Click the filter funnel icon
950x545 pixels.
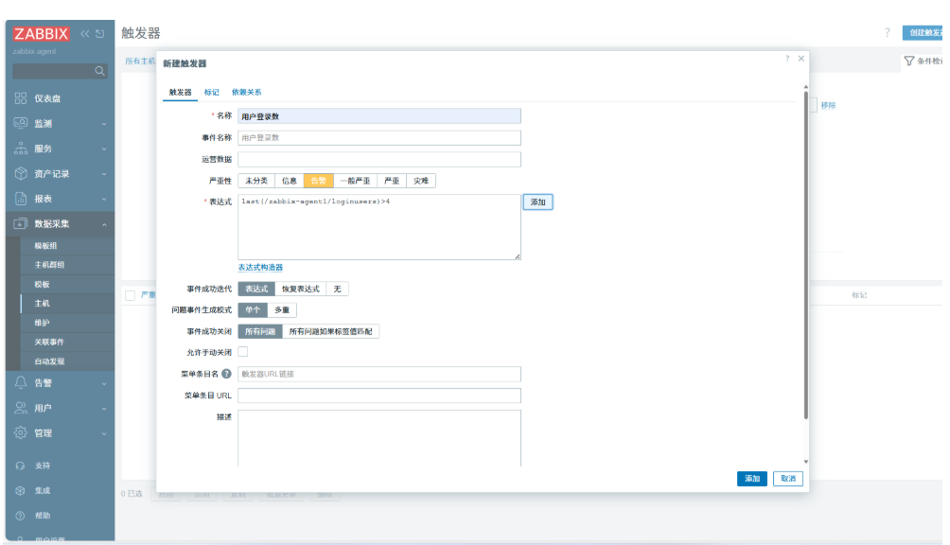click(908, 61)
